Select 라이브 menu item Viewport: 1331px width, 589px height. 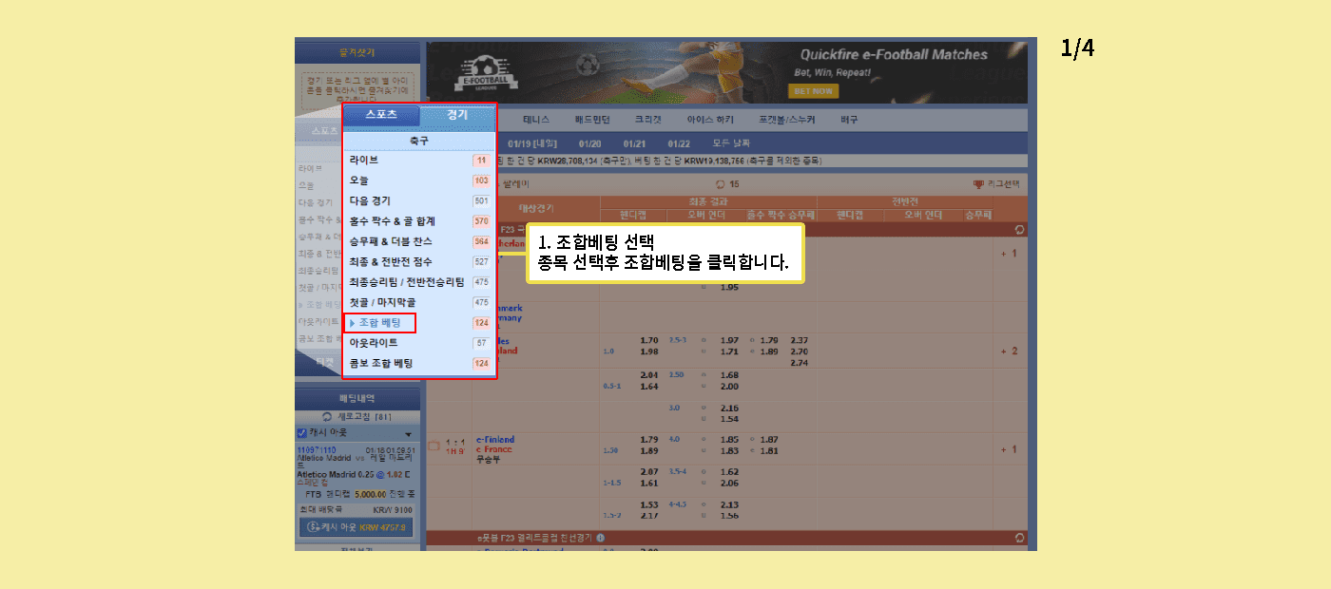(x=364, y=161)
